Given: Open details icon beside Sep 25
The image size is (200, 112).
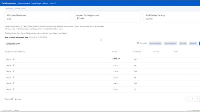Looking at the screenshot, I should [13, 89].
